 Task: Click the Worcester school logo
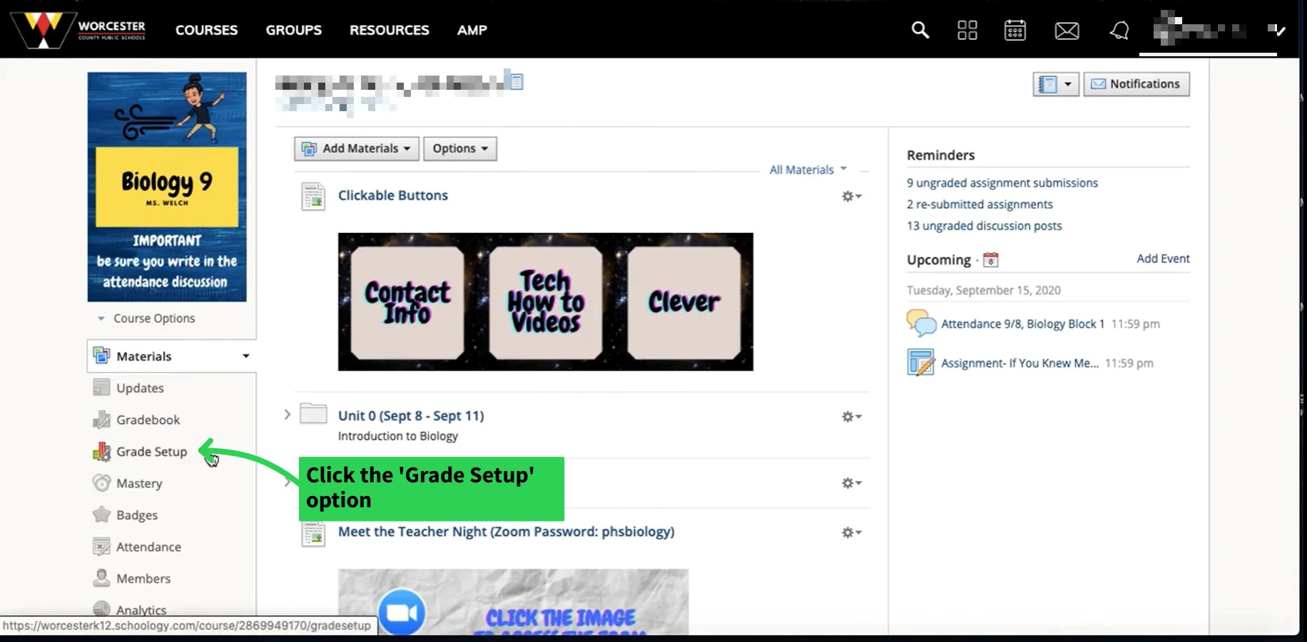pyautogui.click(x=79, y=29)
